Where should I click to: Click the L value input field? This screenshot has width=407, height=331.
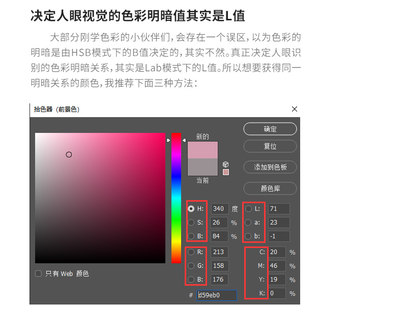[x=279, y=209]
